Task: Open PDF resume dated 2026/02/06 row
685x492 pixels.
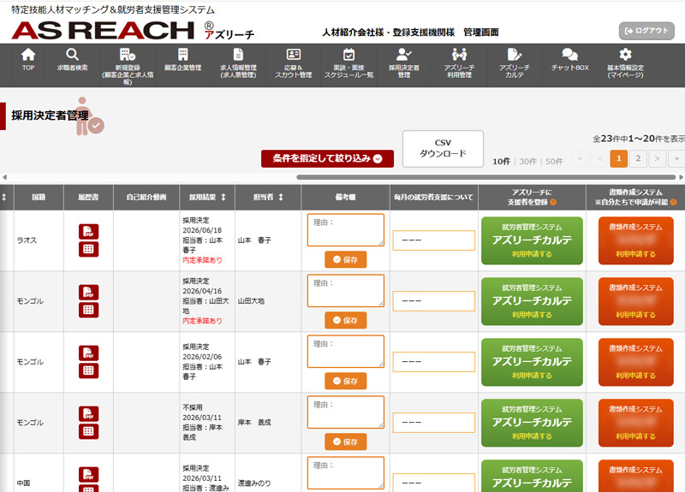Action: [x=89, y=353]
